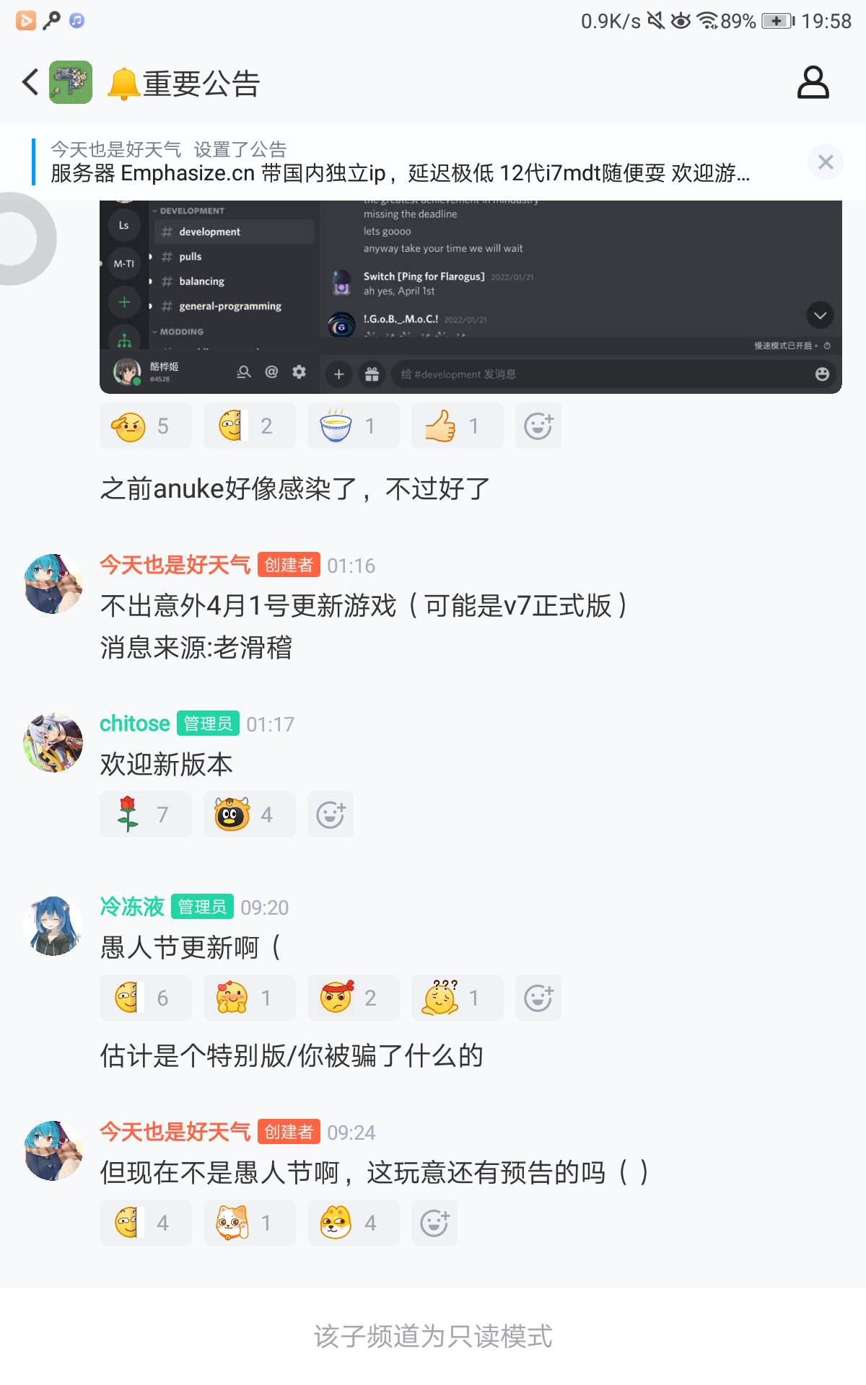
Task: Open the member profile icon at top right
Action: point(813,82)
